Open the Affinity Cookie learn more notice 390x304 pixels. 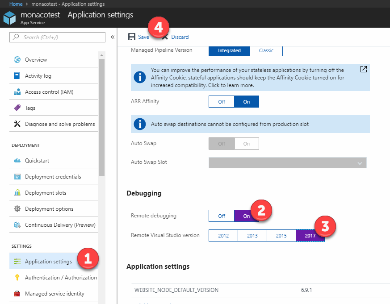(x=250, y=77)
